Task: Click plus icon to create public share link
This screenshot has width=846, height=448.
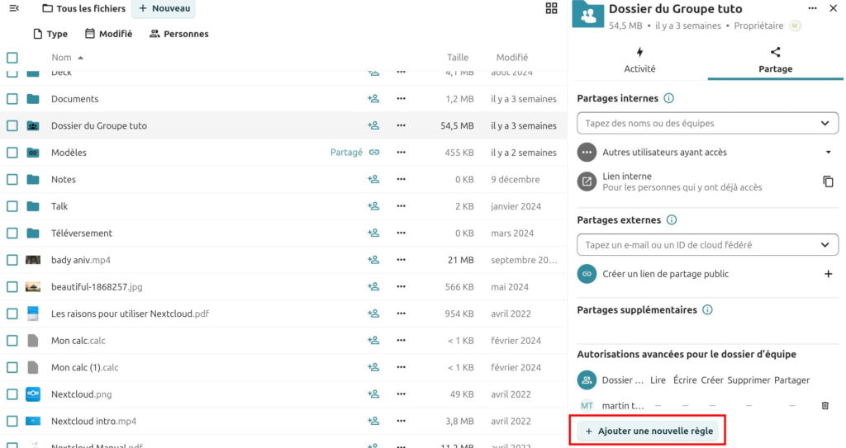Action: pos(828,274)
